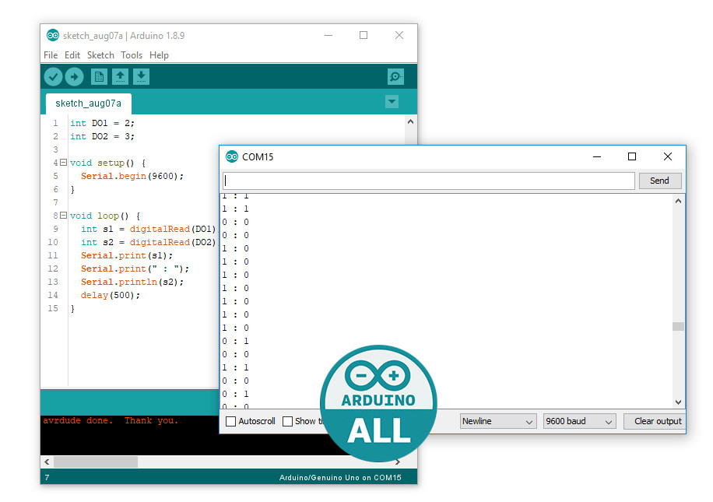This screenshot has width=713, height=502.
Task: Close the Arduino IDE window
Action: click(x=399, y=35)
